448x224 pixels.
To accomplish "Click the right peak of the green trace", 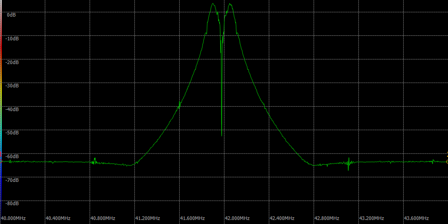I will point(230,4).
